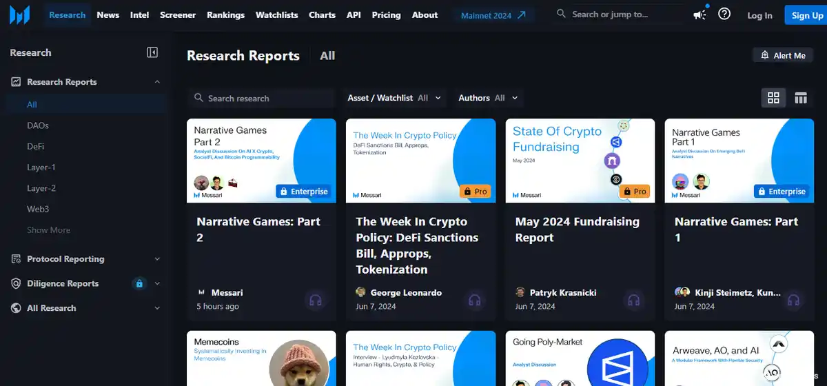
Task: Open the News nav tab
Action: (x=108, y=14)
